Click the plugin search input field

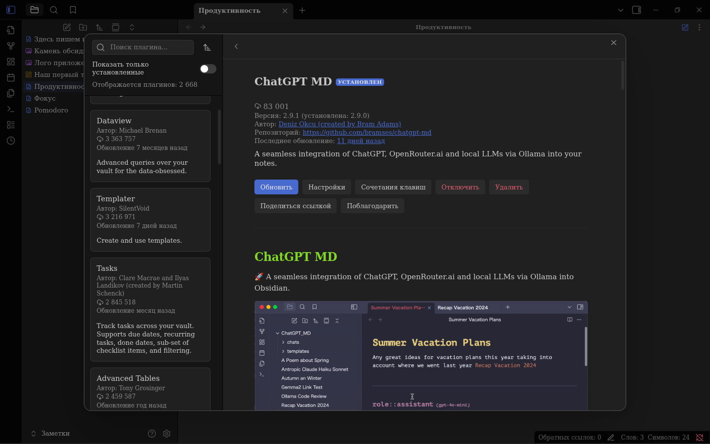148,47
